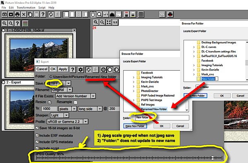The width and height of the screenshot is (248, 163).
Task: Click the Copy icon in main toolbar
Action: coord(30,14)
